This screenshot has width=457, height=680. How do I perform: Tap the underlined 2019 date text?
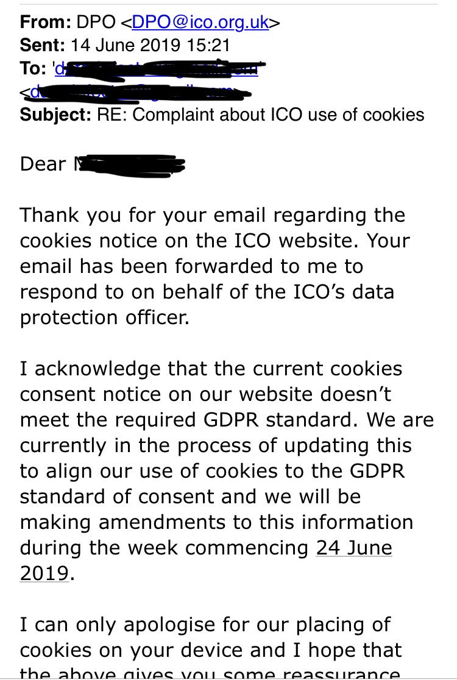pos(44,573)
